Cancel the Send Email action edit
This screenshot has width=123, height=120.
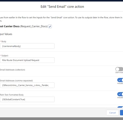(x=113, y=113)
